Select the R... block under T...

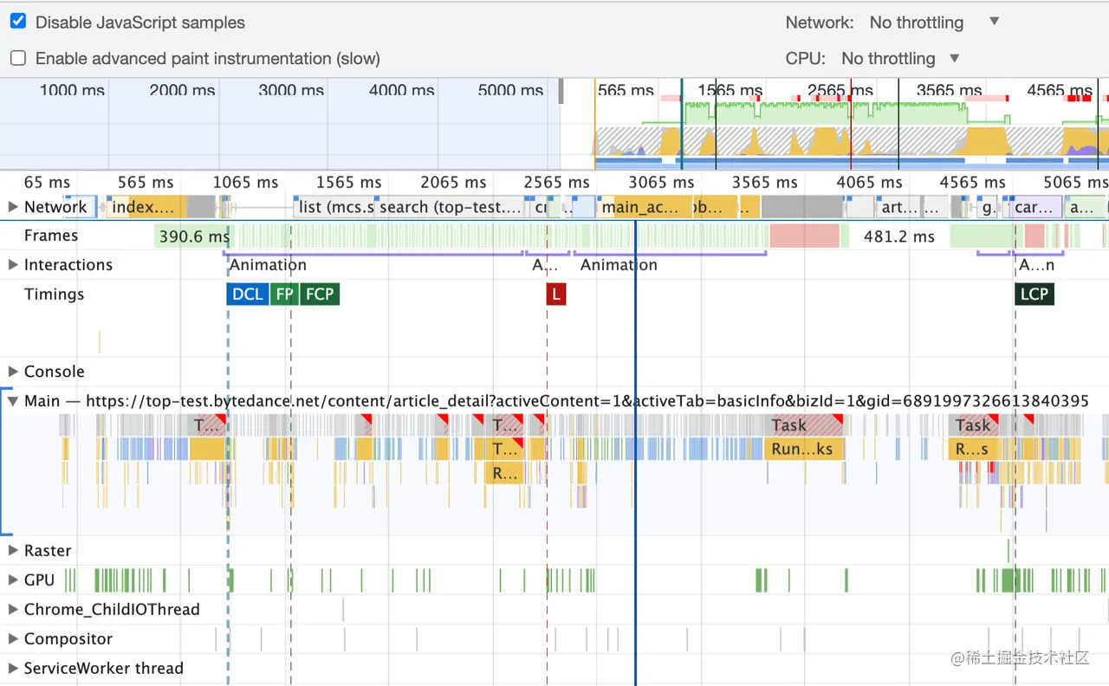click(504, 473)
